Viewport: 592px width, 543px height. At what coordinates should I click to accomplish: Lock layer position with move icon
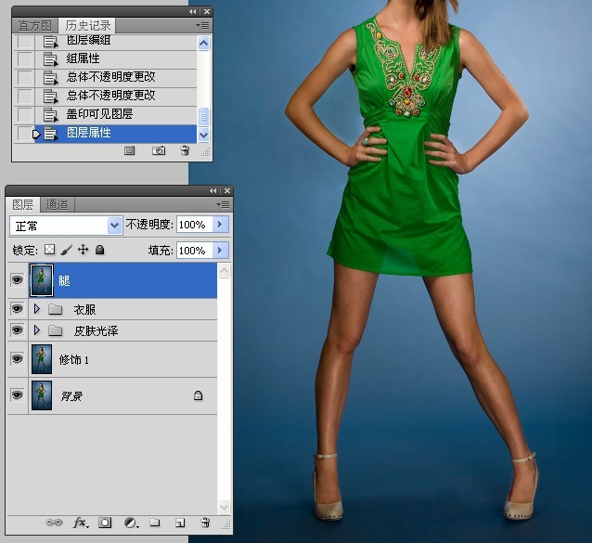pos(84,250)
